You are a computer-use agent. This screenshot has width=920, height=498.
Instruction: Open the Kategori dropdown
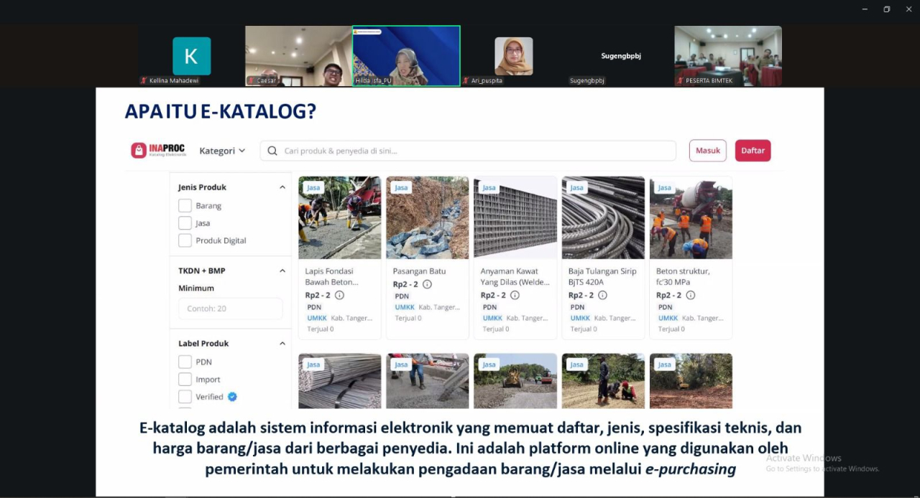click(x=222, y=151)
